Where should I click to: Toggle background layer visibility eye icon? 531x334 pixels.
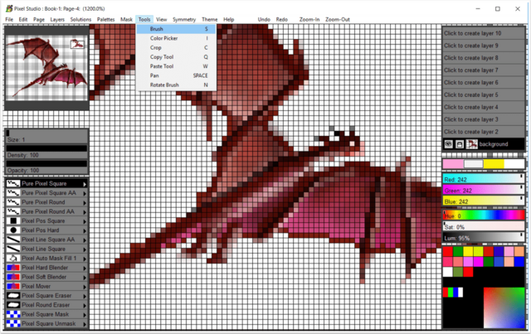coord(448,144)
